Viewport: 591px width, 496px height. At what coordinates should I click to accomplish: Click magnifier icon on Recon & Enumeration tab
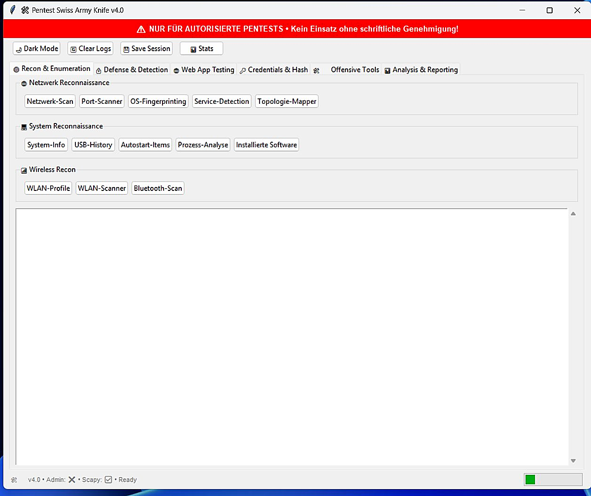pyautogui.click(x=16, y=69)
